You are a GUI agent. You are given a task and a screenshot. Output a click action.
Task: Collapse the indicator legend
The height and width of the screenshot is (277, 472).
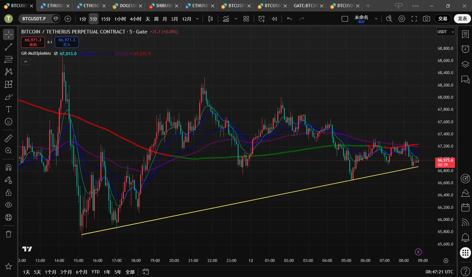tap(26, 61)
